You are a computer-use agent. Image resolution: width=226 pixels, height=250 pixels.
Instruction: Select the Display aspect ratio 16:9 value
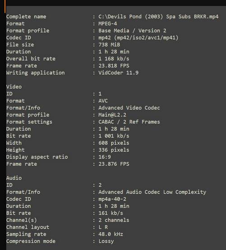tap(105, 157)
